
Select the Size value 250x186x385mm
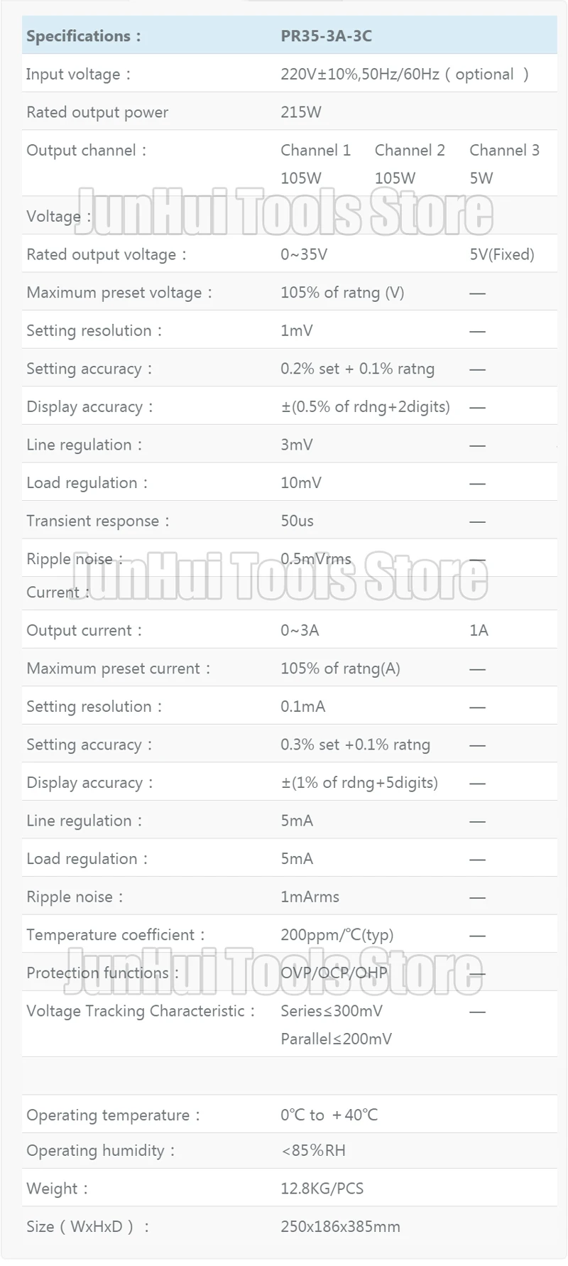340,1227
